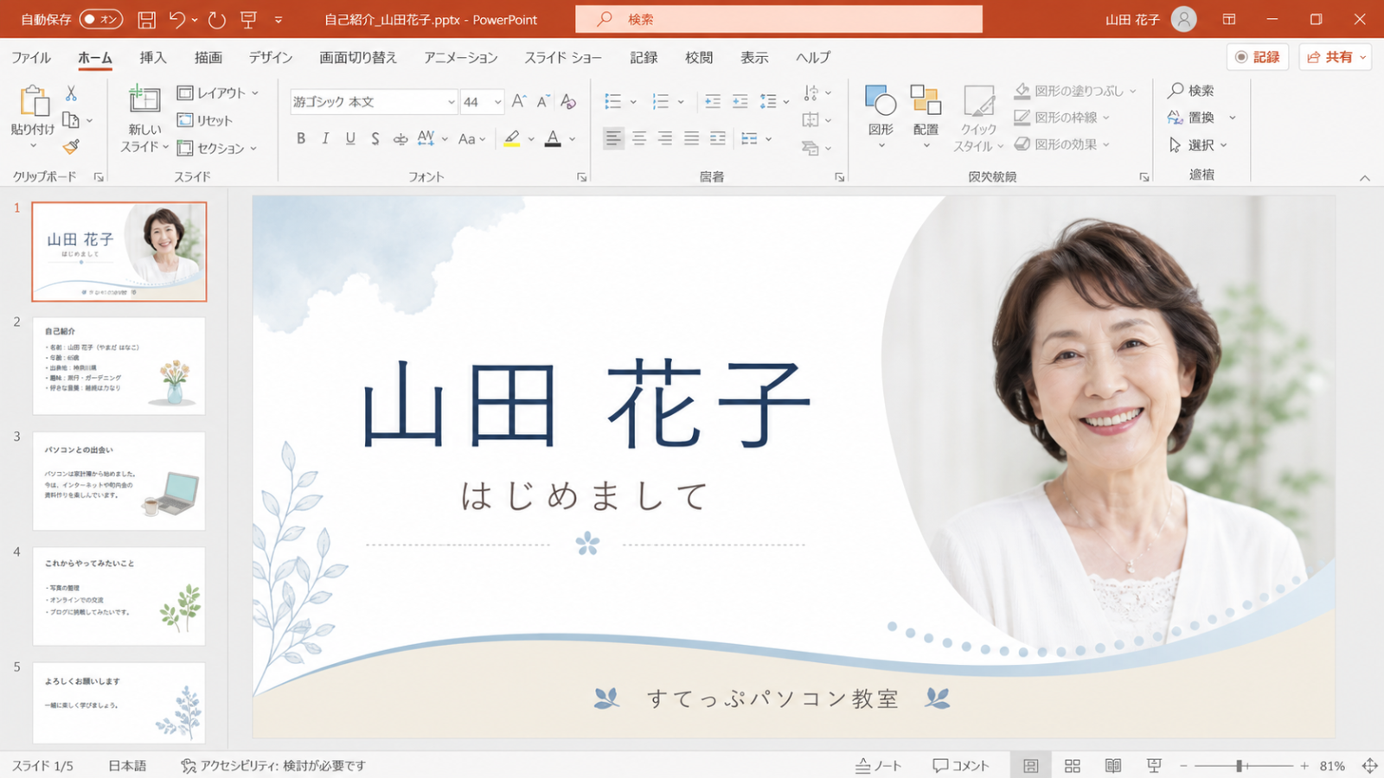Click the Redo icon in title bar

[x=217, y=19]
